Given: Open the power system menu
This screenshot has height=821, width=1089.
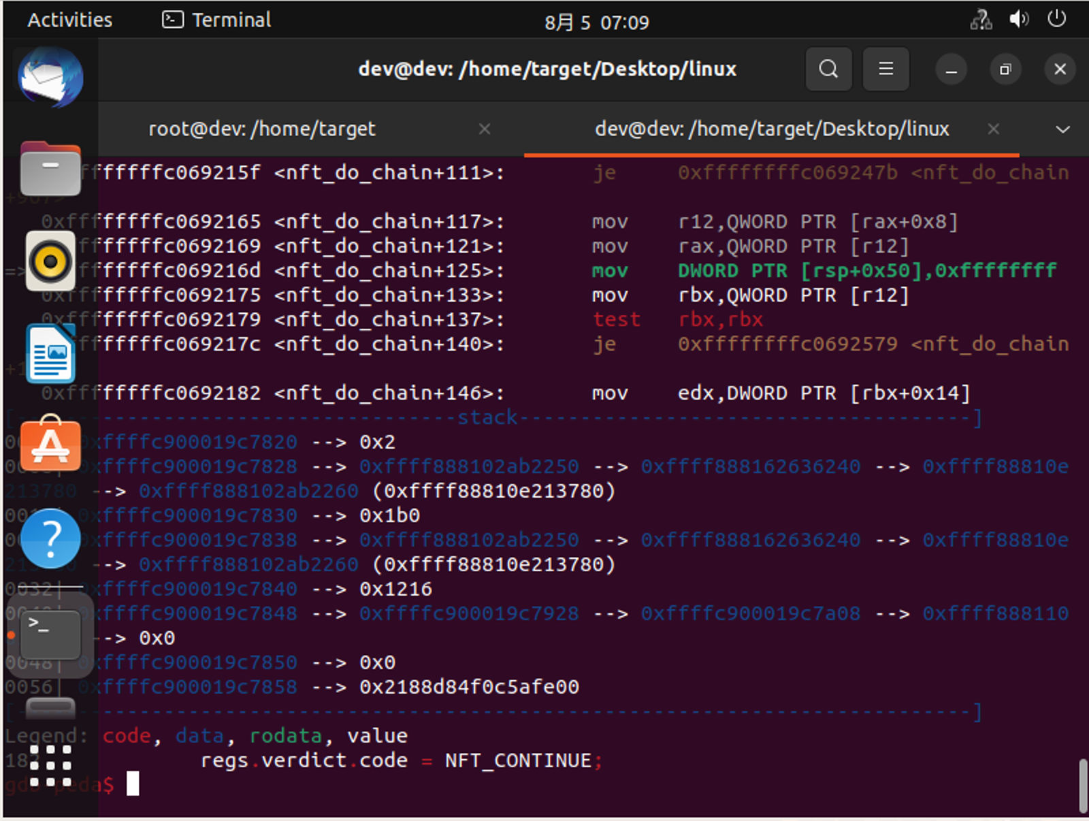Looking at the screenshot, I should coord(1056,20).
